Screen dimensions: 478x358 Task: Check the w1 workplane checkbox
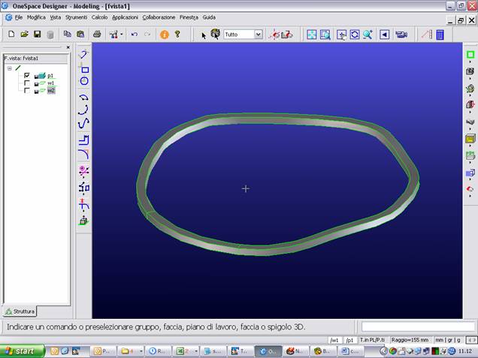(27, 83)
